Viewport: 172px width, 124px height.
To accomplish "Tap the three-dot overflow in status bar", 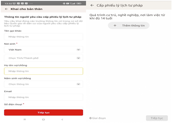I will coord(31,3).
